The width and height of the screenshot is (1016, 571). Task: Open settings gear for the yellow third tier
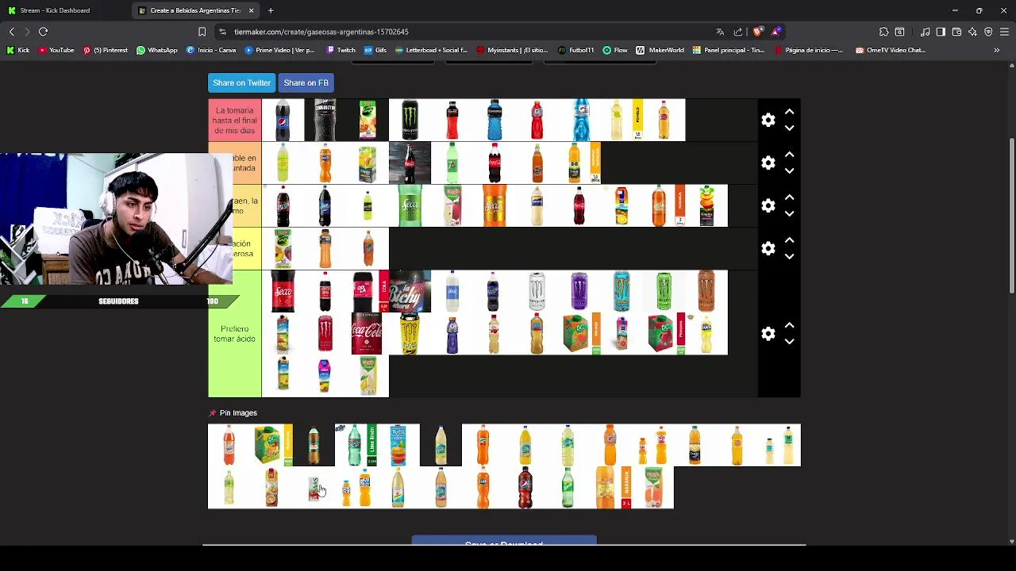(768, 205)
